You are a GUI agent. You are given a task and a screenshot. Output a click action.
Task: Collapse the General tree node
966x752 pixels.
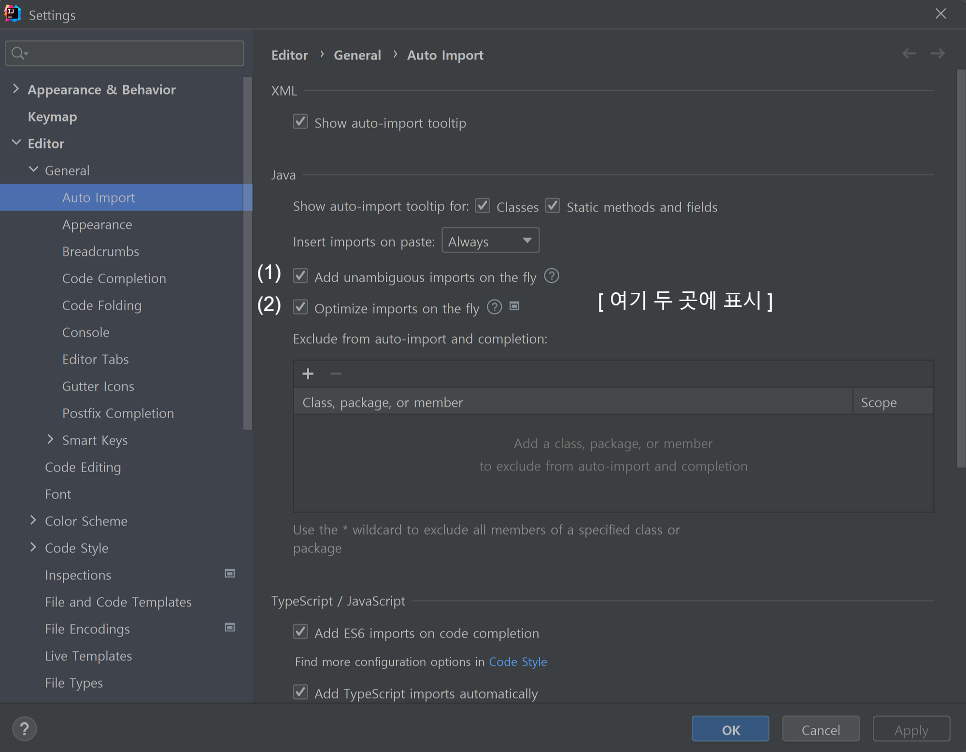(34, 169)
